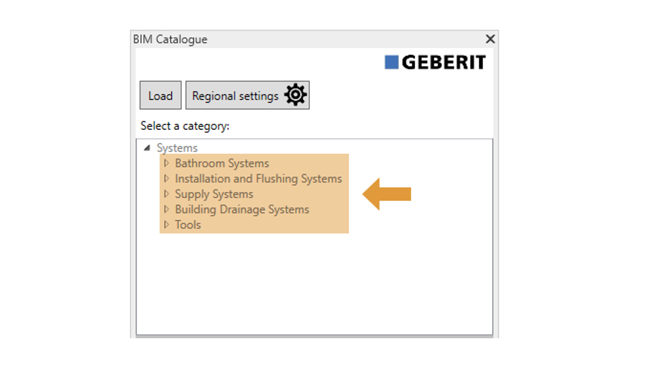The width and height of the screenshot is (652, 368).
Task: Select Supply Systems category
Action: 214,194
